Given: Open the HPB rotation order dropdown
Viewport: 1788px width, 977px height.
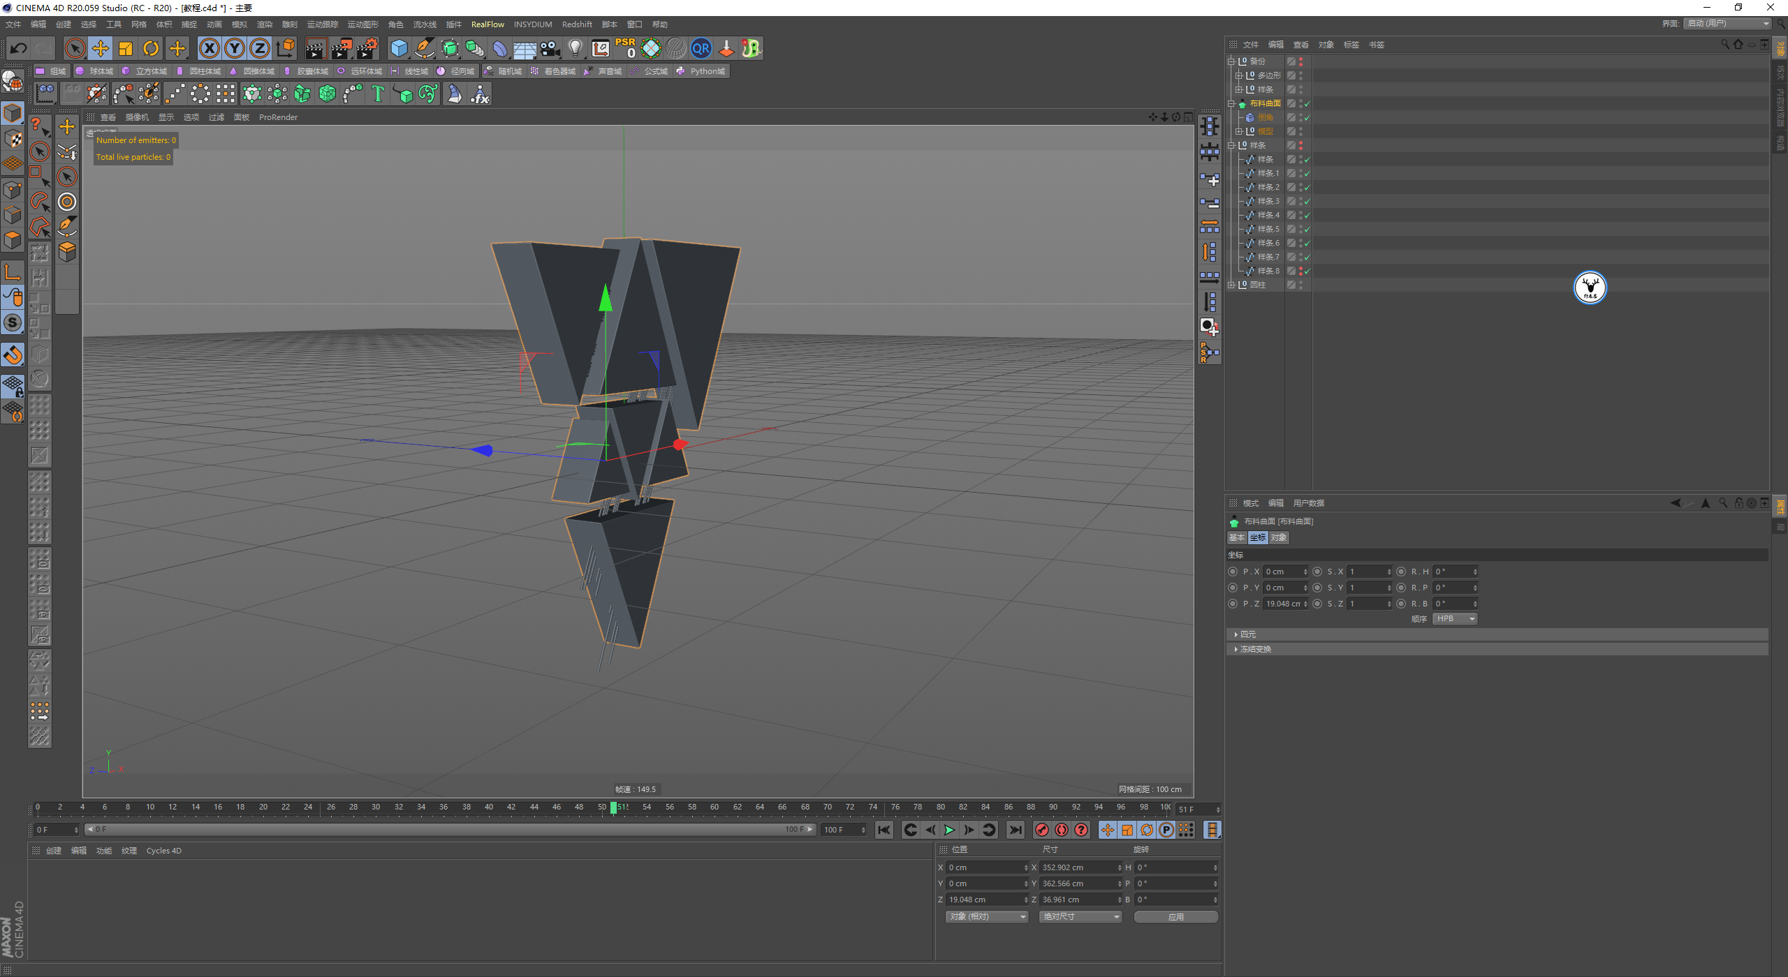Looking at the screenshot, I should click(1455, 619).
